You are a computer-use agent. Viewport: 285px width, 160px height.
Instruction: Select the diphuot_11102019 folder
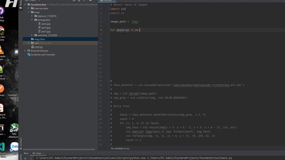pos(47,16)
